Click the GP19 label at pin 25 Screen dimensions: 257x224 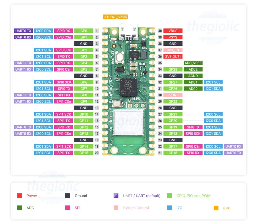point(173,127)
